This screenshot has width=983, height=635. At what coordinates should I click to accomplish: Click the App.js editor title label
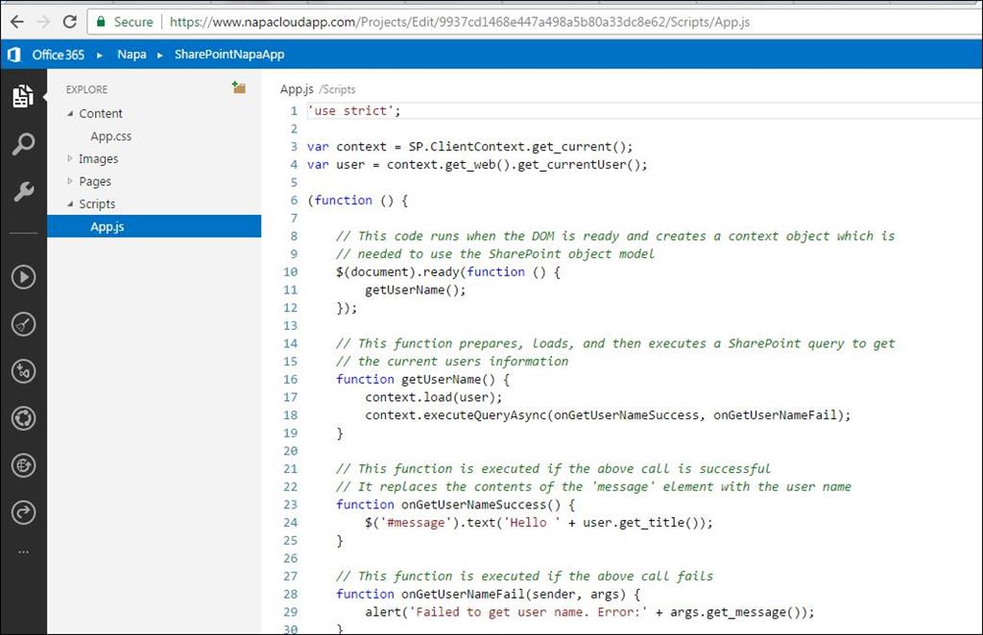point(297,89)
